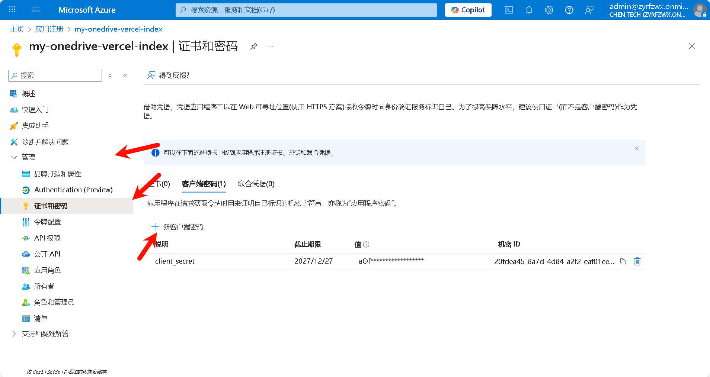Delete the client_secret entry with trash icon
Image resolution: width=710 pixels, height=377 pixels.
pos(637,261)
